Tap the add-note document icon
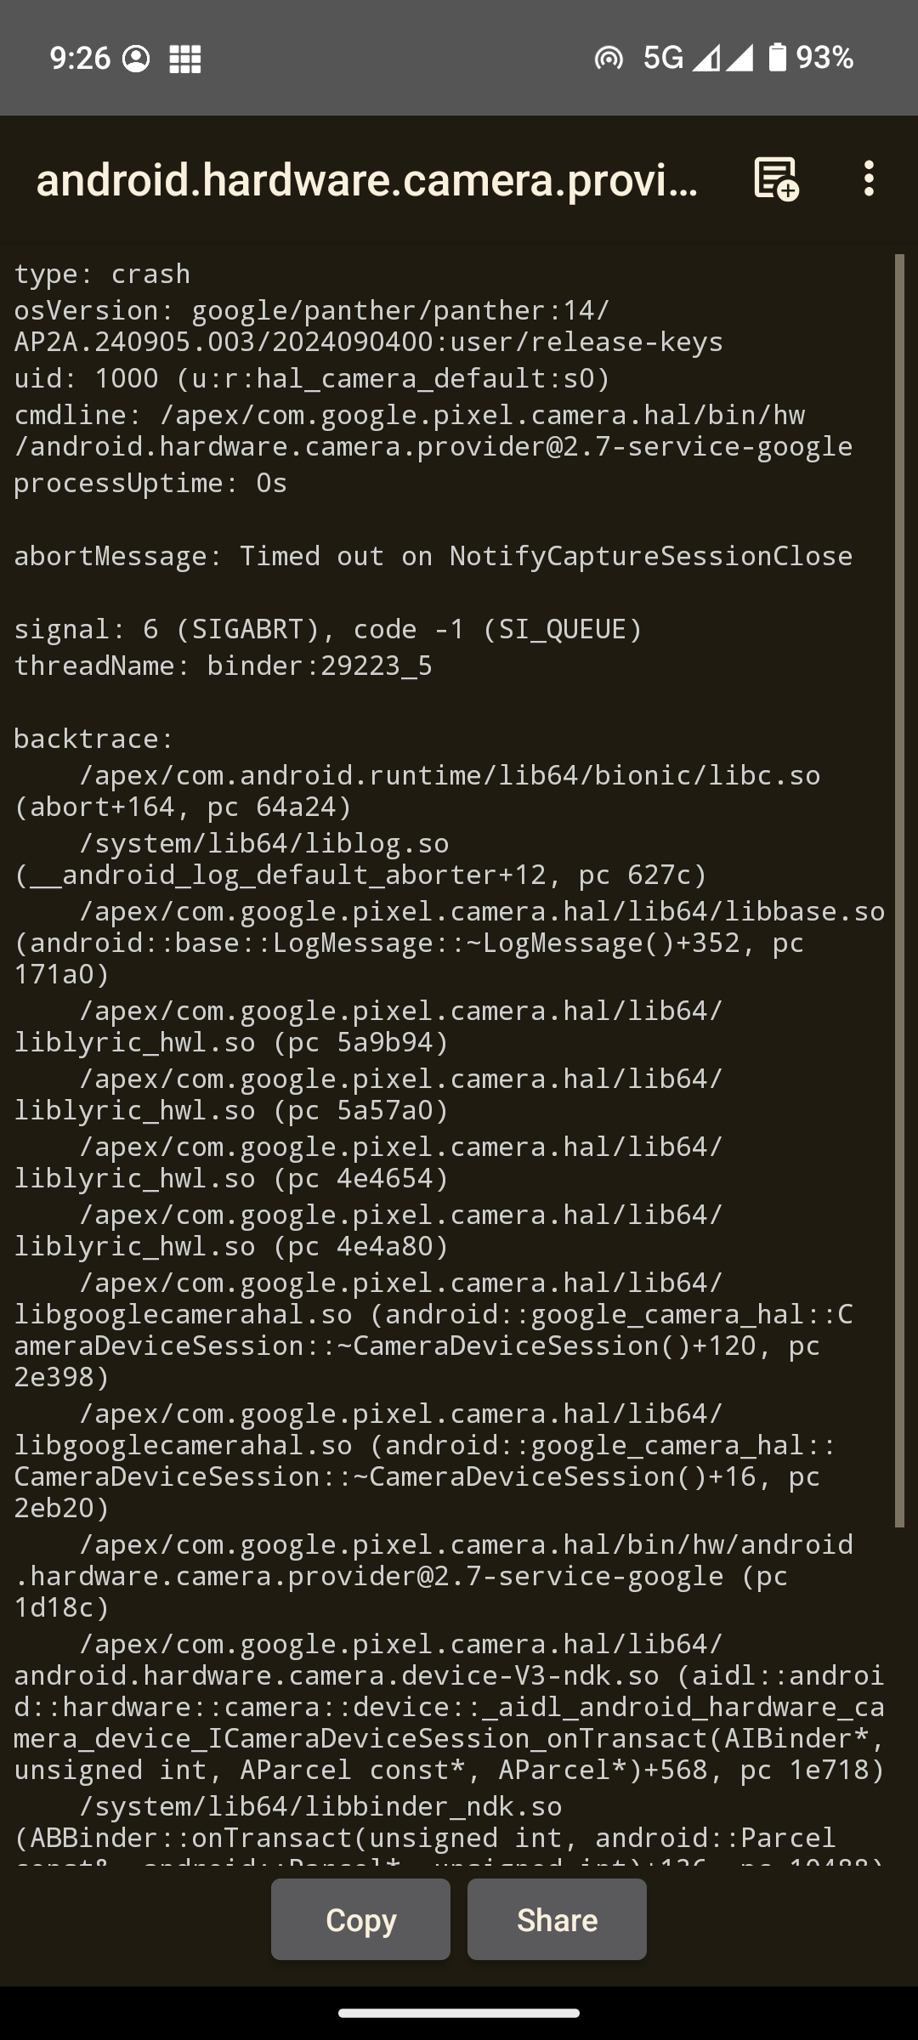918x2040 pixels. point(776,178)
